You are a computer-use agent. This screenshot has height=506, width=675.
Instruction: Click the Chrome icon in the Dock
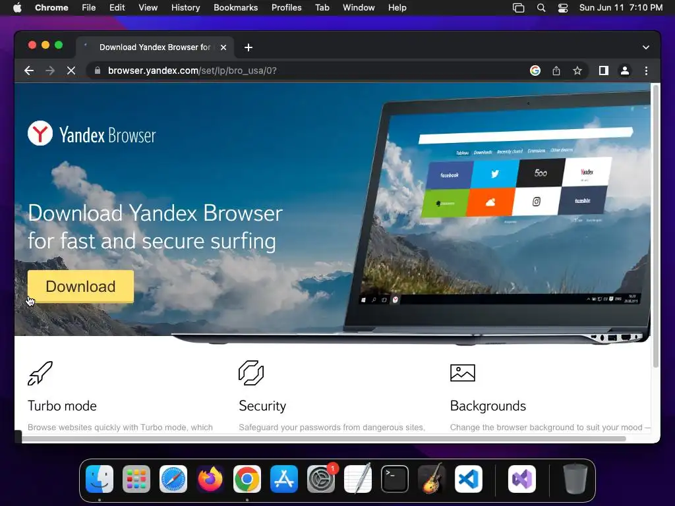247,479
